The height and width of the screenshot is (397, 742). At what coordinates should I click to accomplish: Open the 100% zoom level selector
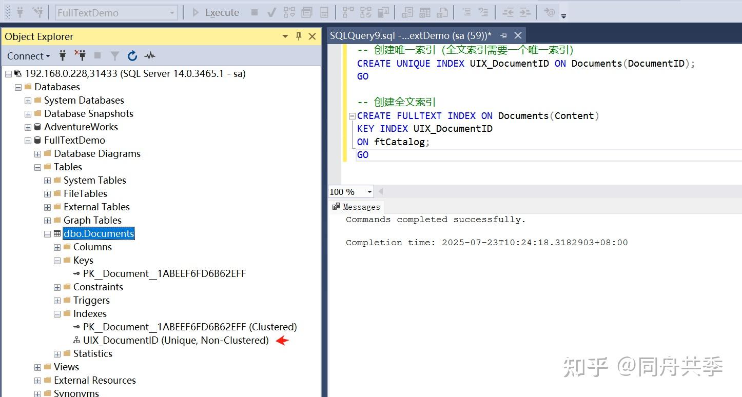(350, 191)
